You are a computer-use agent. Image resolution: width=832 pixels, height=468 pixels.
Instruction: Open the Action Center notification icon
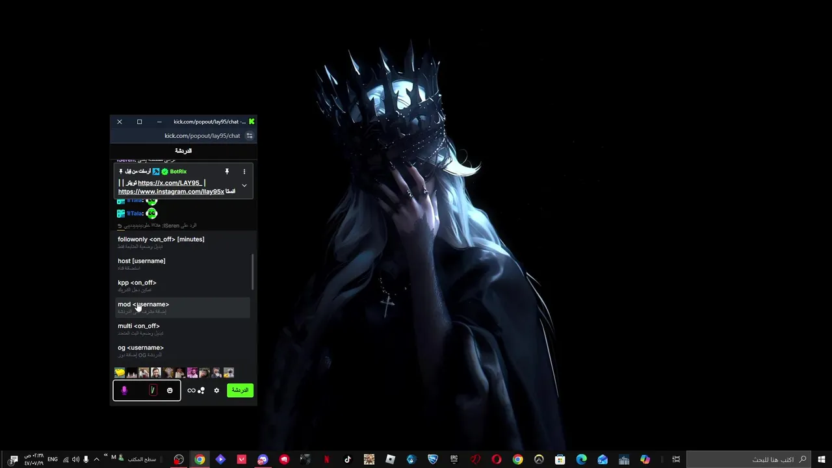click(x=14, y=460)
